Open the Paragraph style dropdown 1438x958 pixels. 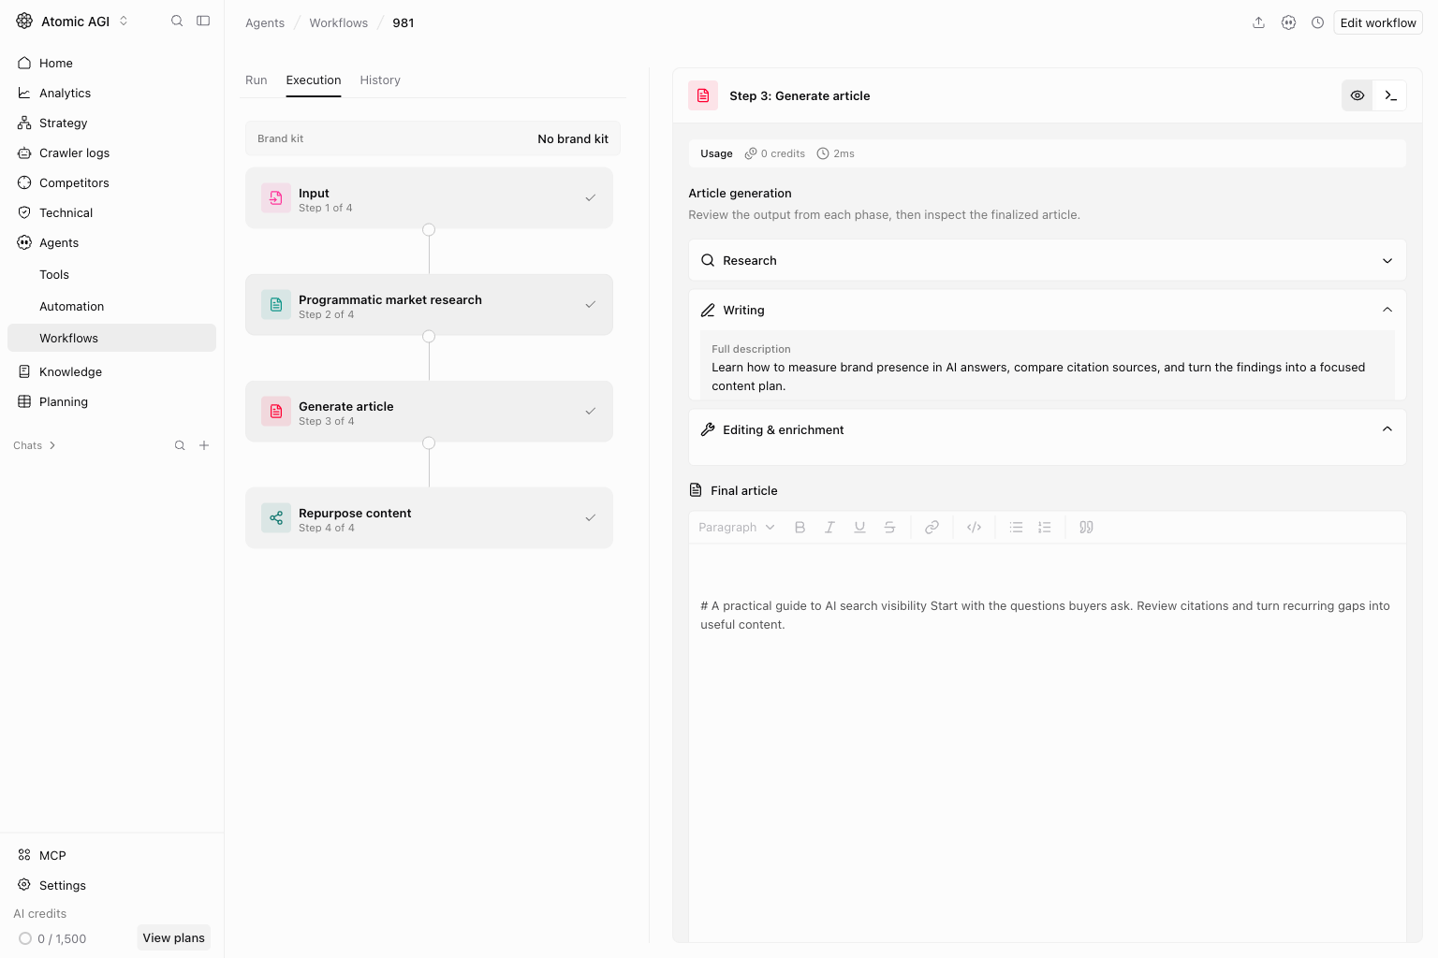[x=737, y=528]
